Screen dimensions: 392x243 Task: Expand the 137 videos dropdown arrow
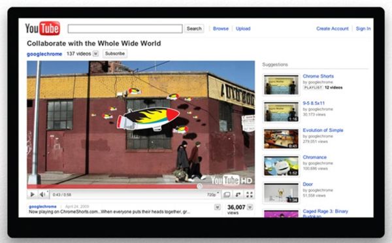(95, 54)
